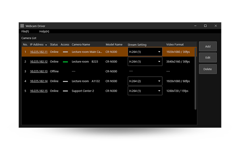Close the Webcam Driver window
The image size is (240, 150).
pos(216,26)
